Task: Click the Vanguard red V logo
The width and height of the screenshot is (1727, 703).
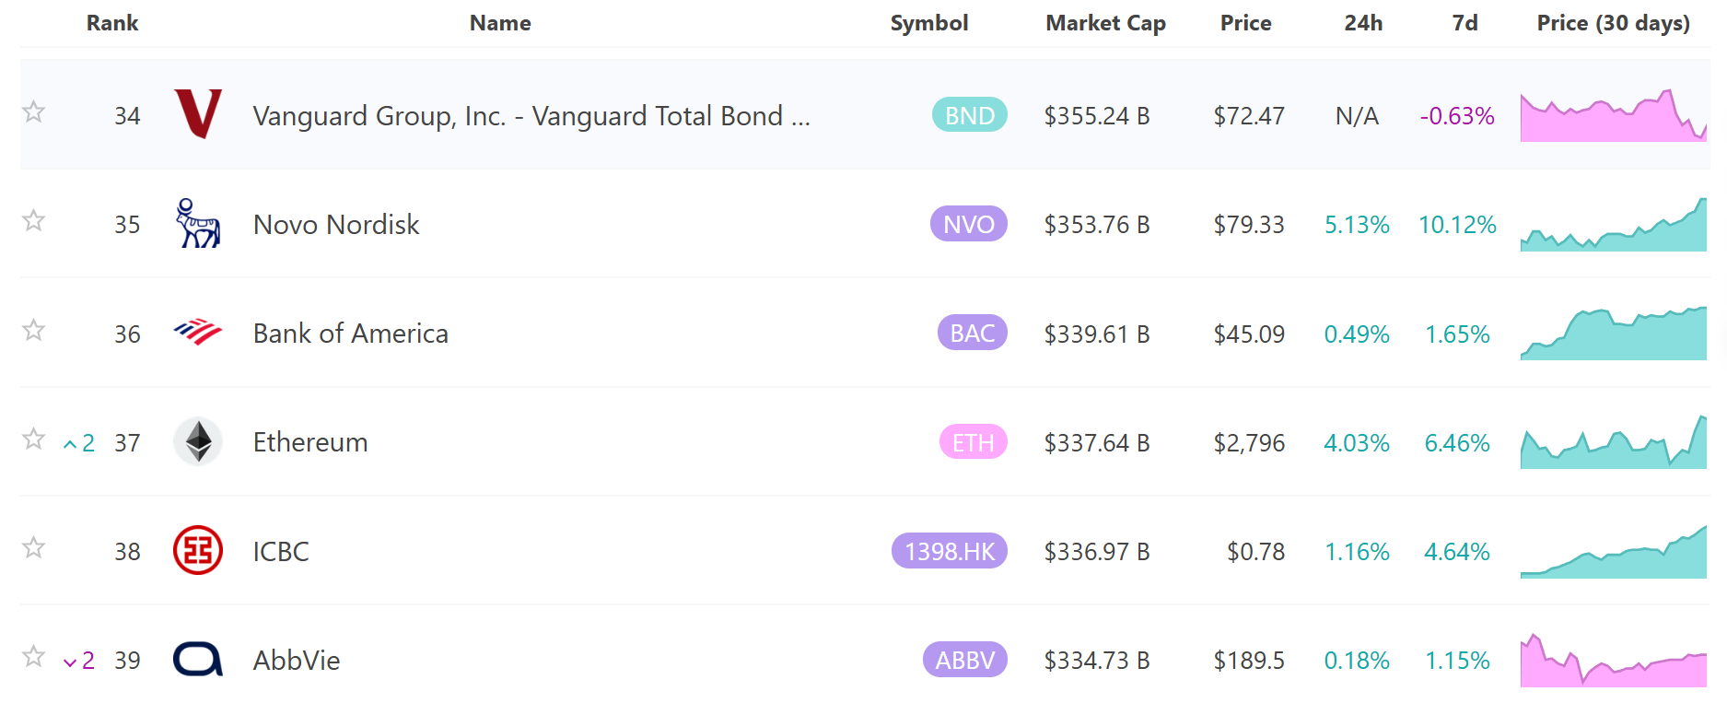Action: (198, 114)
